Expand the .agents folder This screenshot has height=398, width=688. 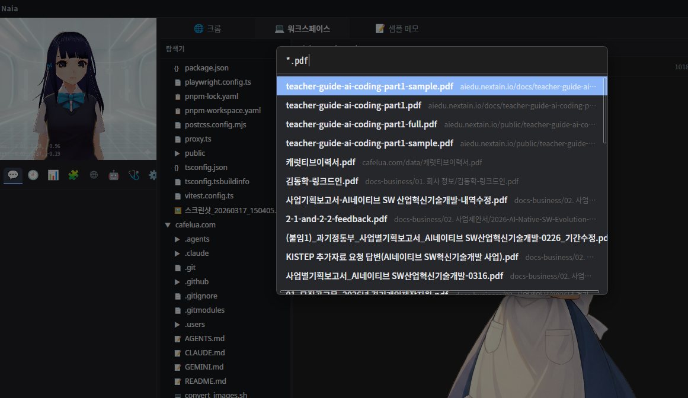coord(176,239)
